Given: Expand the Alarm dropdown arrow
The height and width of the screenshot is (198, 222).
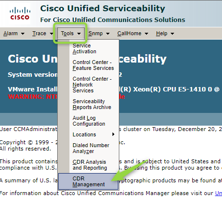Looking at the screenshot, I should tap(23, 34).
